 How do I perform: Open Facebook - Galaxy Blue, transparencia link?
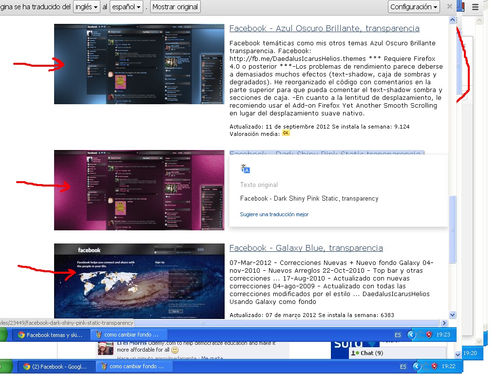click(x=306, y=248)
